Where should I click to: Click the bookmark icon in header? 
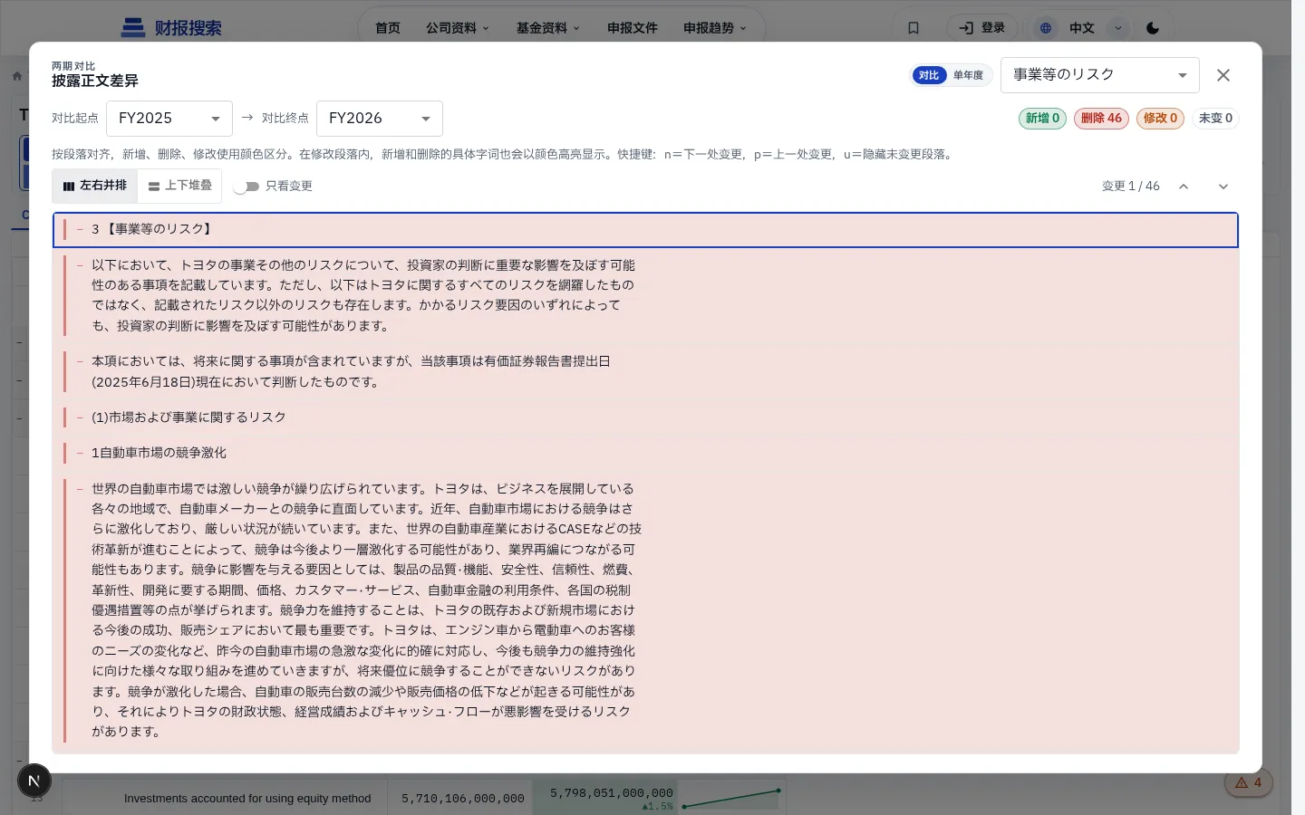[913, 28]
